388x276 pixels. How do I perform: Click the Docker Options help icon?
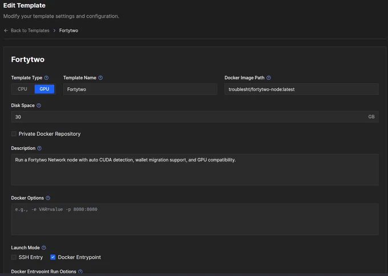(48, 198)
